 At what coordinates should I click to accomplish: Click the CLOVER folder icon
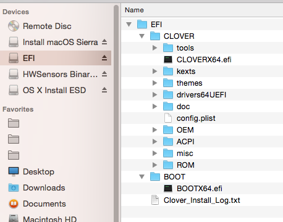coord(155,36)
